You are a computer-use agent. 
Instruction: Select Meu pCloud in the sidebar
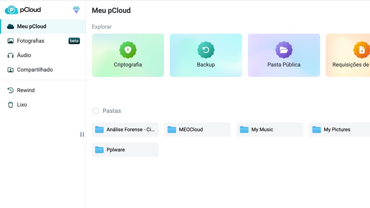(x=31, y=26)
